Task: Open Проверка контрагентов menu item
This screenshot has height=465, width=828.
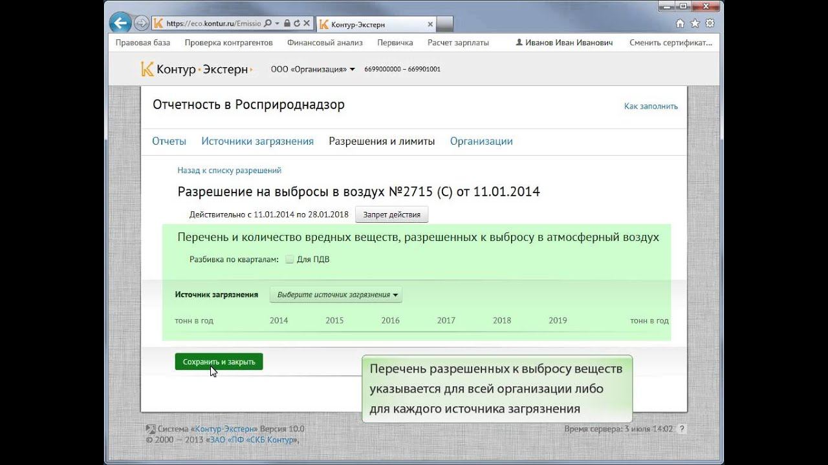Action: [229, 43]
